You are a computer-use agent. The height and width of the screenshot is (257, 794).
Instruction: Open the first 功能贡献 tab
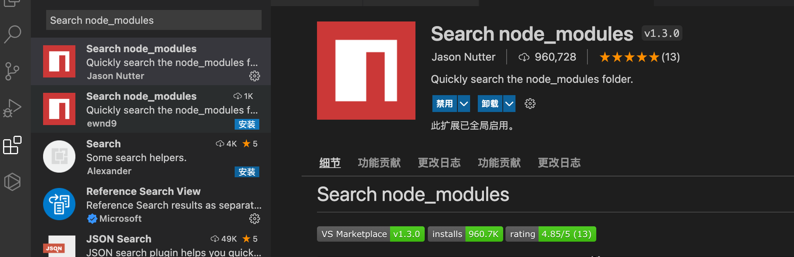pyautogui.click(x=379, y=163)
